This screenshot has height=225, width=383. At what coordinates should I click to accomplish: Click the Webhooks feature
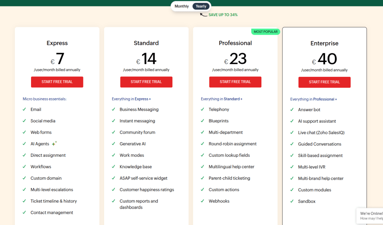[219, 201]
